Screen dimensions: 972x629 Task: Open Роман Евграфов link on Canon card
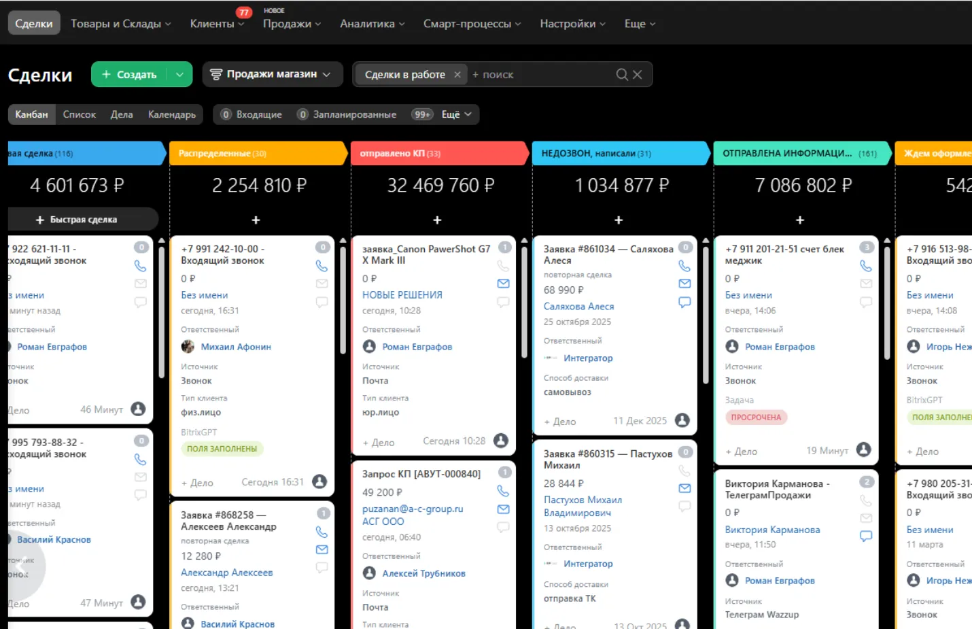tap(417, 347)
